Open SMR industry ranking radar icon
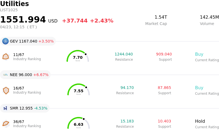 (6, 124)
